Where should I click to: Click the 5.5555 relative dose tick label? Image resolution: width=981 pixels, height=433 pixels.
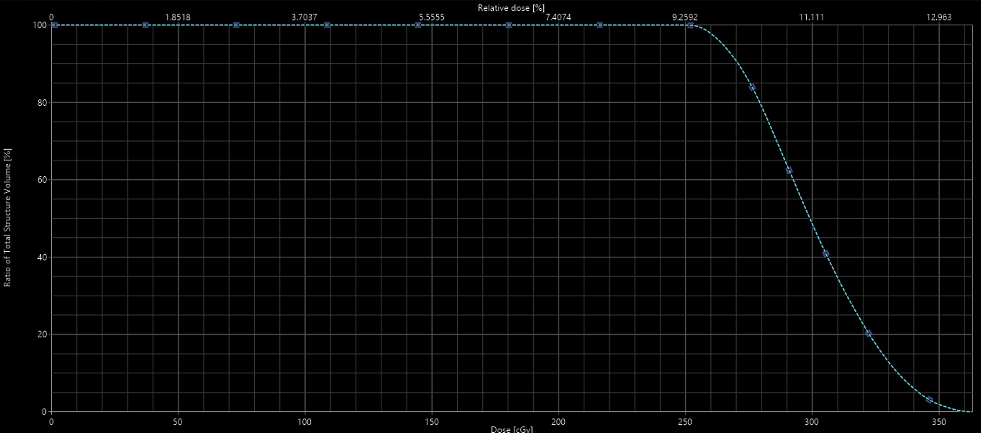(432, 18)
